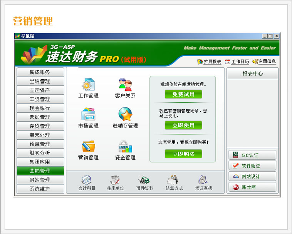Open the 往来单位 shortcut icon
The image size is (292, 234).
(115, 180)
